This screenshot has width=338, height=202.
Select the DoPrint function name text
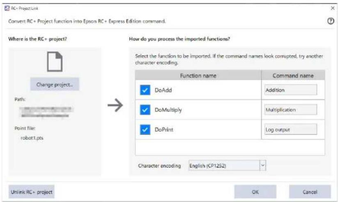coord(164,130)
